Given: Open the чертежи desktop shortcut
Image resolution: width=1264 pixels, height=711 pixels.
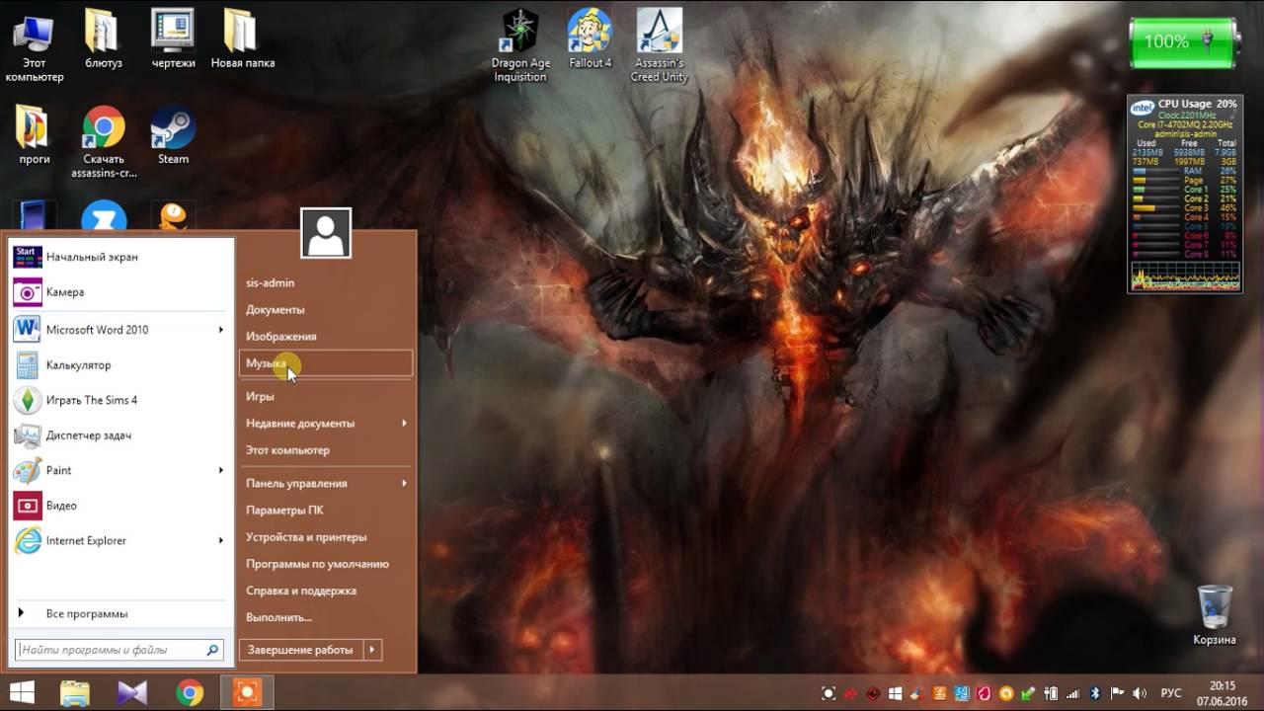Looking at the screenshot, I should tap(173, 39).
